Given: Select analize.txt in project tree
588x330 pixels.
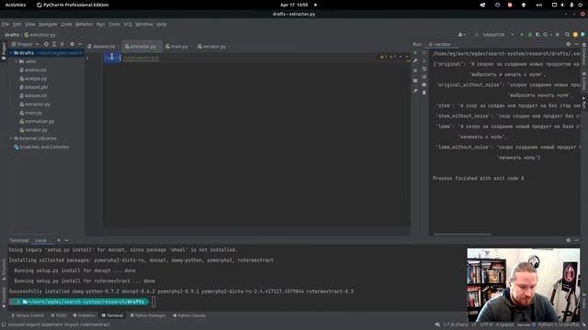Looking at the screenshot, I should (33, 70).
